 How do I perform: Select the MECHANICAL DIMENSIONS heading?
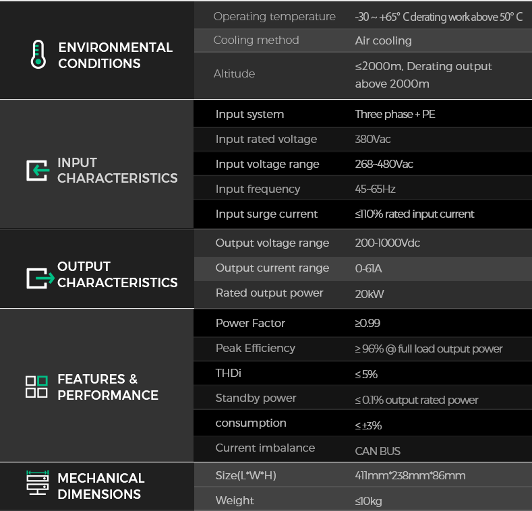tap(101, 486)
